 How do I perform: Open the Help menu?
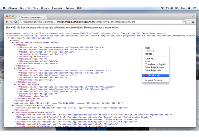tap(80, 8)
